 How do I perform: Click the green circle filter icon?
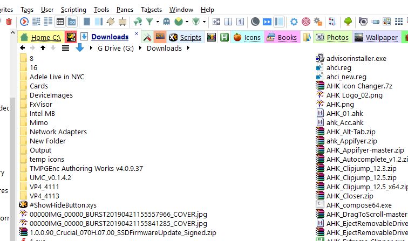pos(179,22)
